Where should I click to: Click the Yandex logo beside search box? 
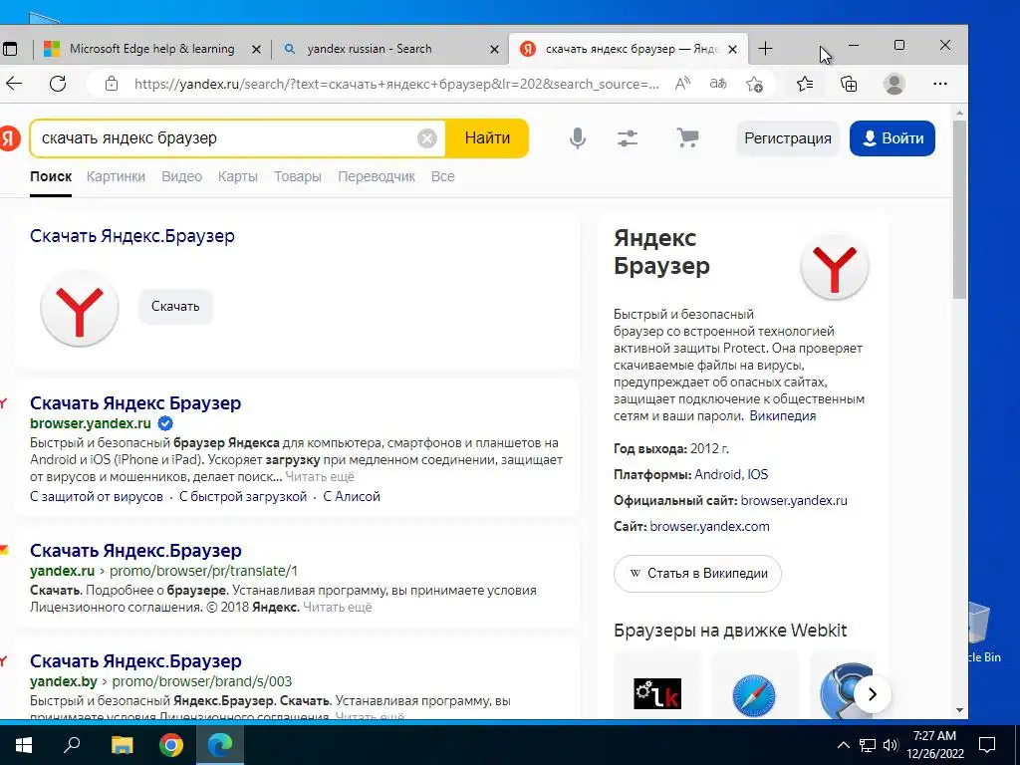point(10,137)
